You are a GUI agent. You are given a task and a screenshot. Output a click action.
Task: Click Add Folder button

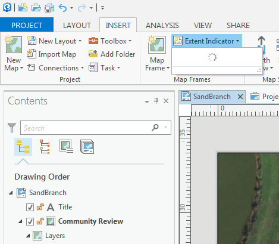pos(112,54)
